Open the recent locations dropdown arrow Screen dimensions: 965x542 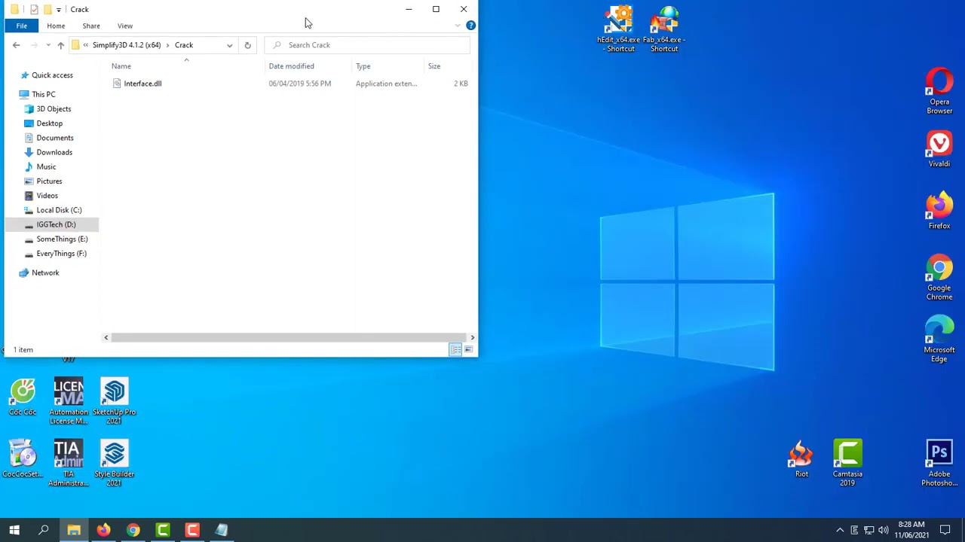pos(48,45)
